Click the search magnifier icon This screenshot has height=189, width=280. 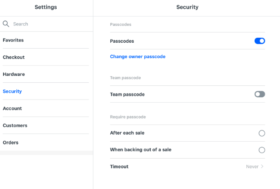tap(6, 24)
